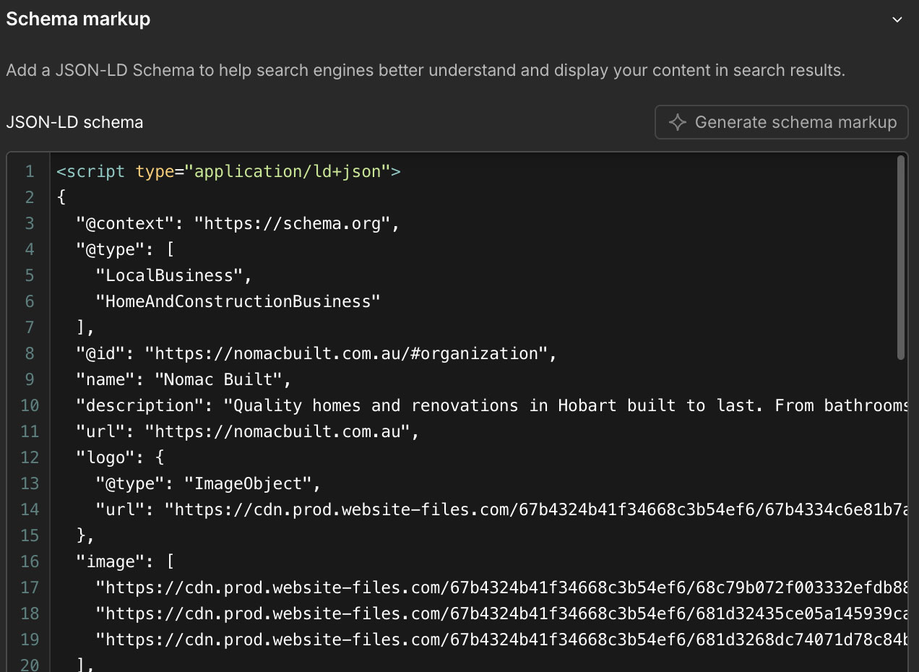
Task: Click Generate schema markup button
Action: tap(781, 122)
